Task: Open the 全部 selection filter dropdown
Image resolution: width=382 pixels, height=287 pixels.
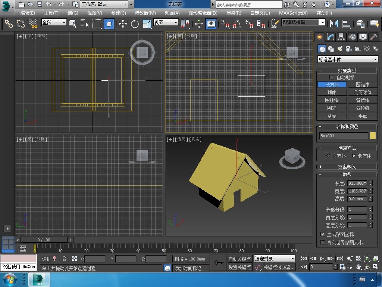Action: click(x=54, y=22)
